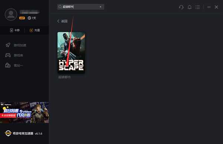Click the 7天 remaining time indicator
Image resolution: width=223 pixels, height=144 pixels.
(32, 18)
